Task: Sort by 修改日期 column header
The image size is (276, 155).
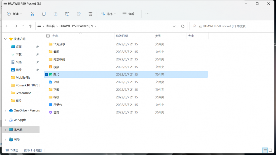Action: pyautogui.click(x=122, y=36)
